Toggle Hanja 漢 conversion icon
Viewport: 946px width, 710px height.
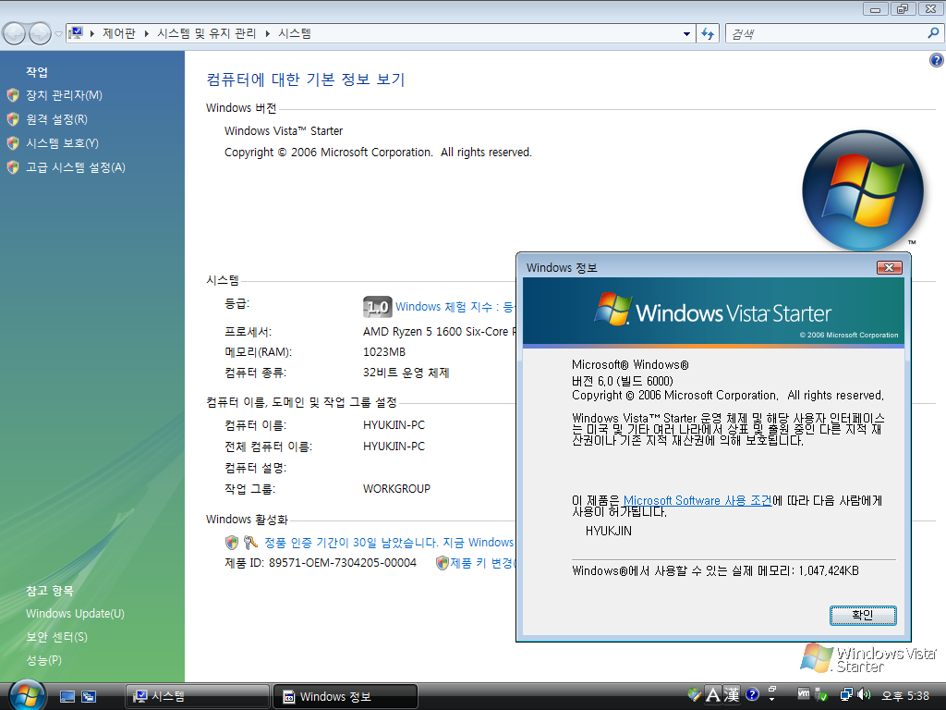732,695
